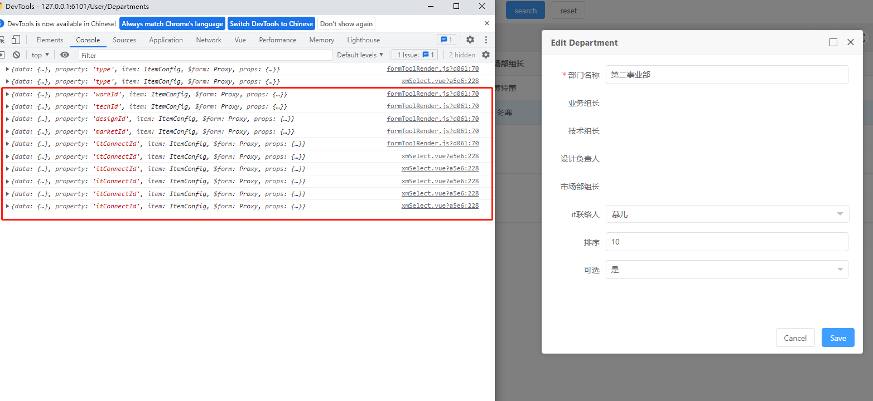Open the Vue panel tab
This screenshot has width=873, height=401.
point(240,40)
